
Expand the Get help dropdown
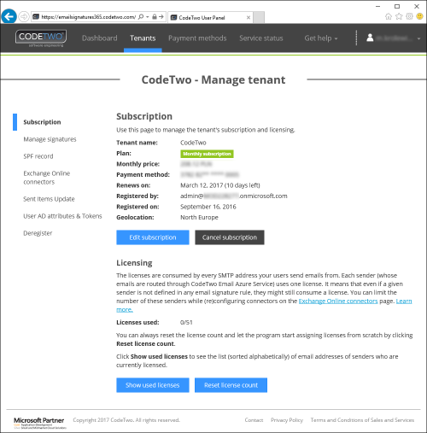click(321, 38)
